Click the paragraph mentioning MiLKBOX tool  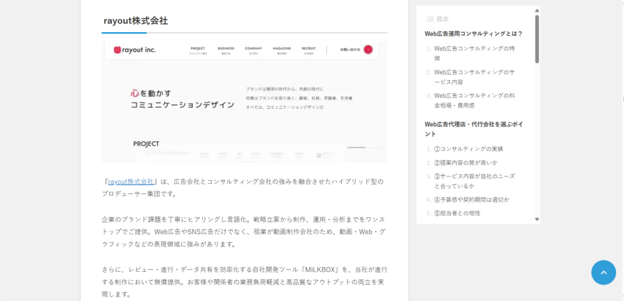pos(244,282)
